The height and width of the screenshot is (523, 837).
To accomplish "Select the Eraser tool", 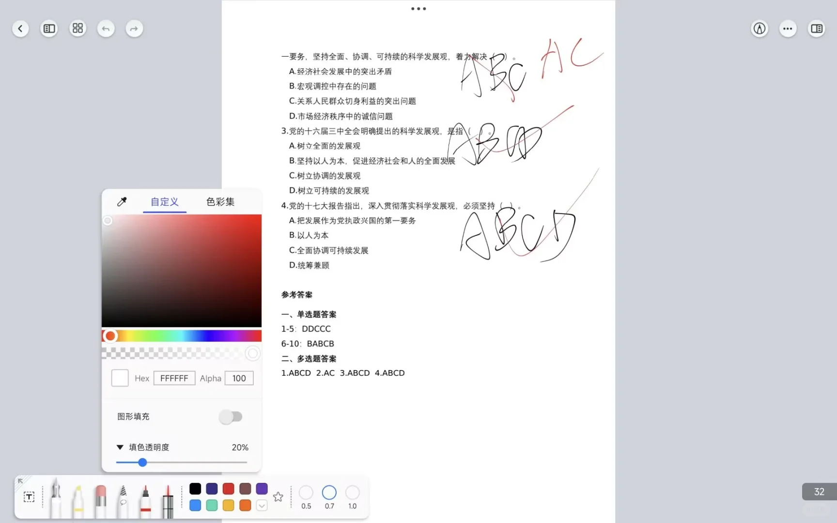I will pyautogui.click(x=101, y=499).
